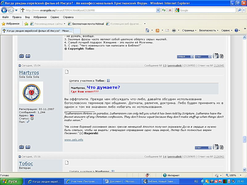The width and height of the screenshot is (247, 185).
Task: Open the www.celc.info signature link
Action: (73, 140)
